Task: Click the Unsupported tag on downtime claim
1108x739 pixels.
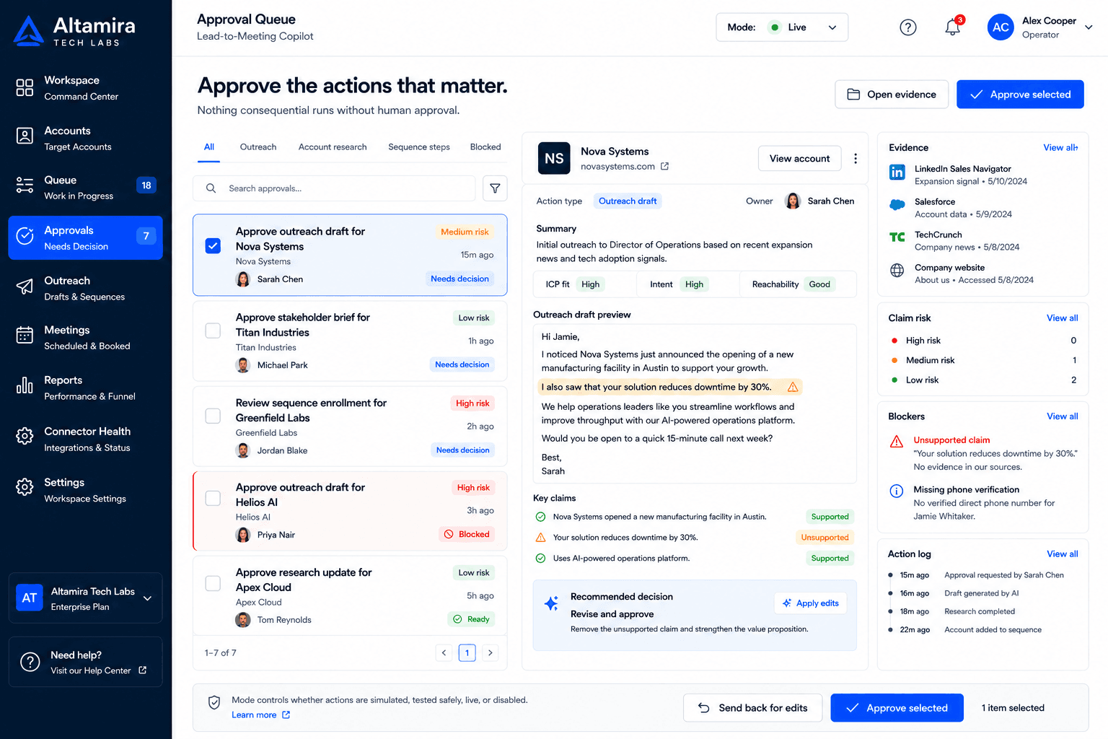Action: (825, 538)
